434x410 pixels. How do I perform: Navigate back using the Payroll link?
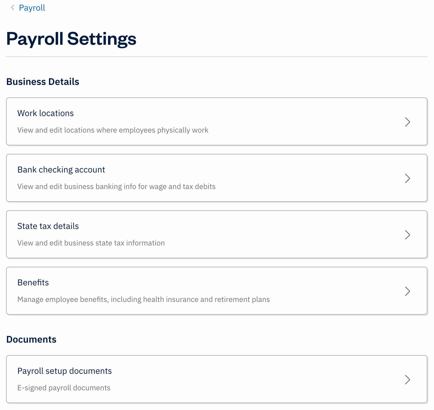(32, 8)
